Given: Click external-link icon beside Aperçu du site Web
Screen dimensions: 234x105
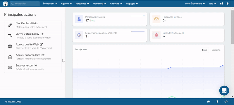Looking at the screenshot, I should click(x=42, y=44).
